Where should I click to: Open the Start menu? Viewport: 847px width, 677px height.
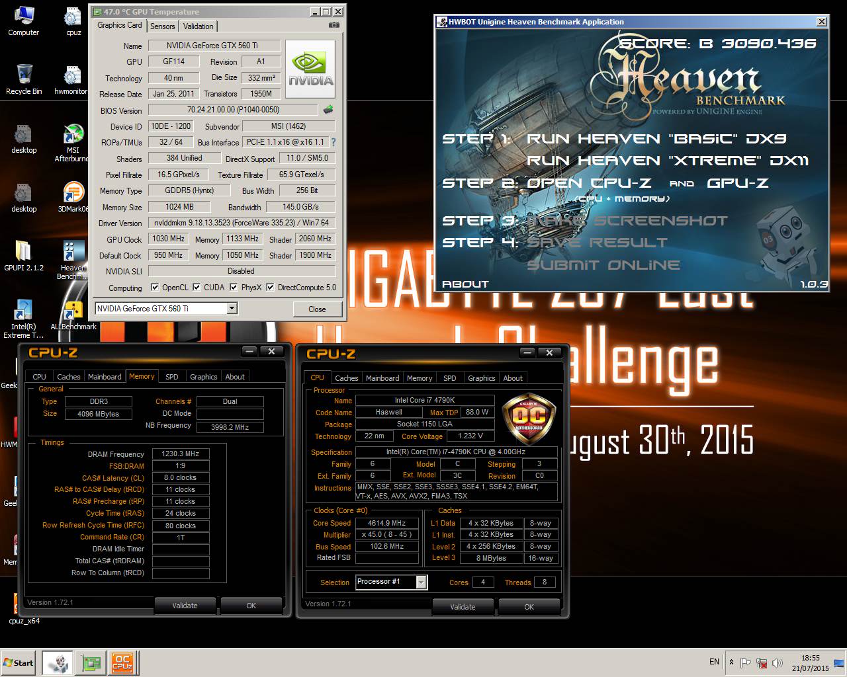tap(19, 662)
